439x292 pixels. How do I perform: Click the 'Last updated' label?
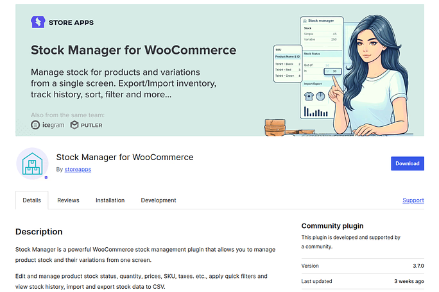tap(316, 281)
